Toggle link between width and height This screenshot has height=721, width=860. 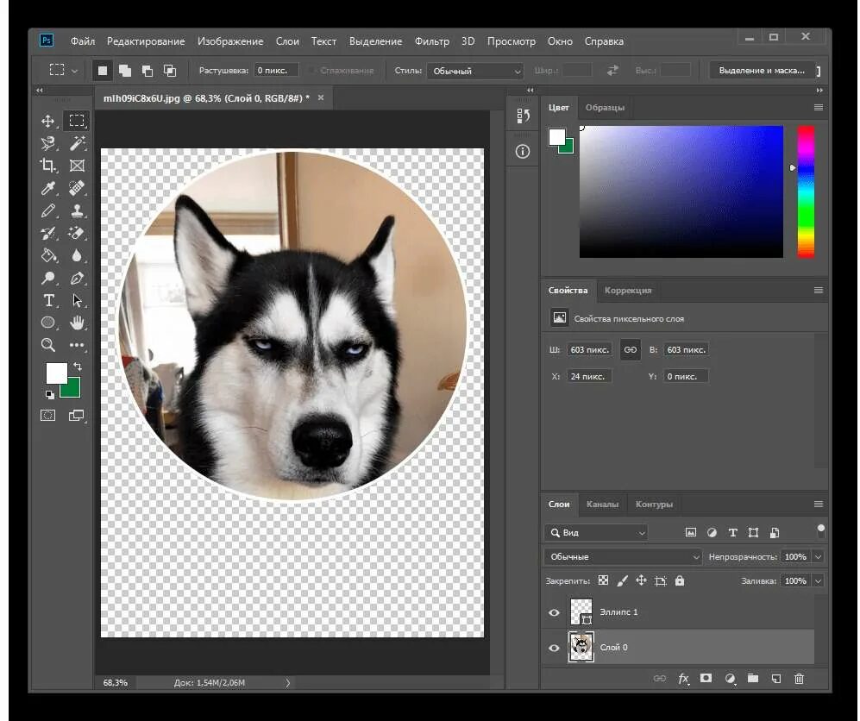tap(631, 349)
